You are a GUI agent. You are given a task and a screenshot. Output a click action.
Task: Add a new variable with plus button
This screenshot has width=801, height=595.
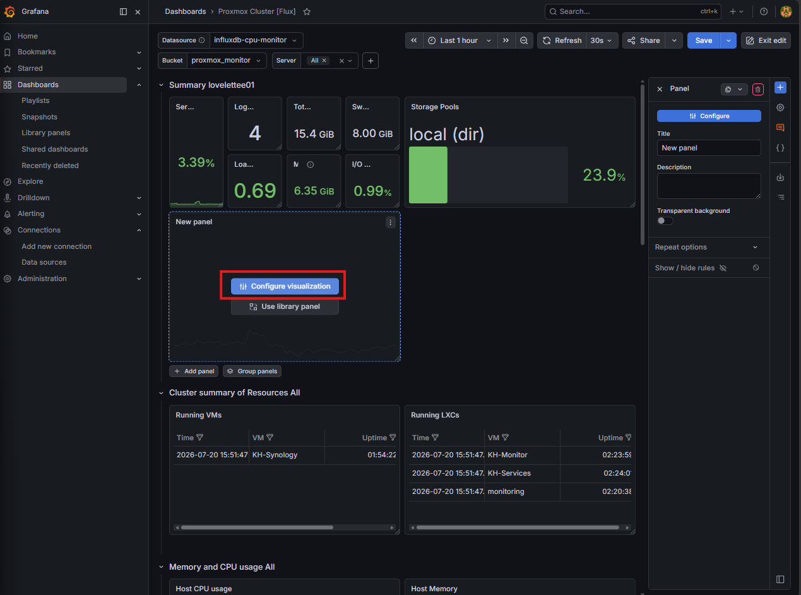(x=371, y=61)
